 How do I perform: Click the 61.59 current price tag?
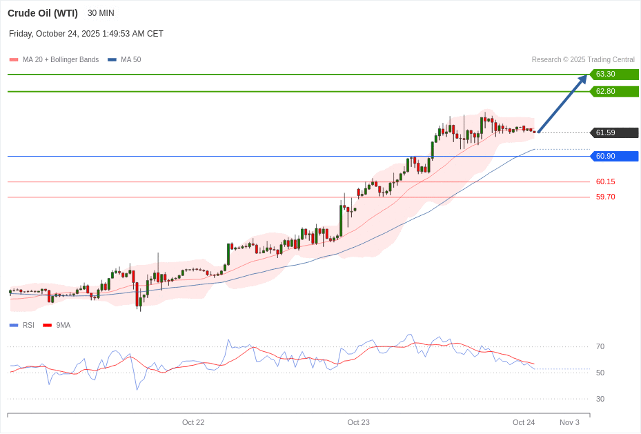[x=613, y=132]
